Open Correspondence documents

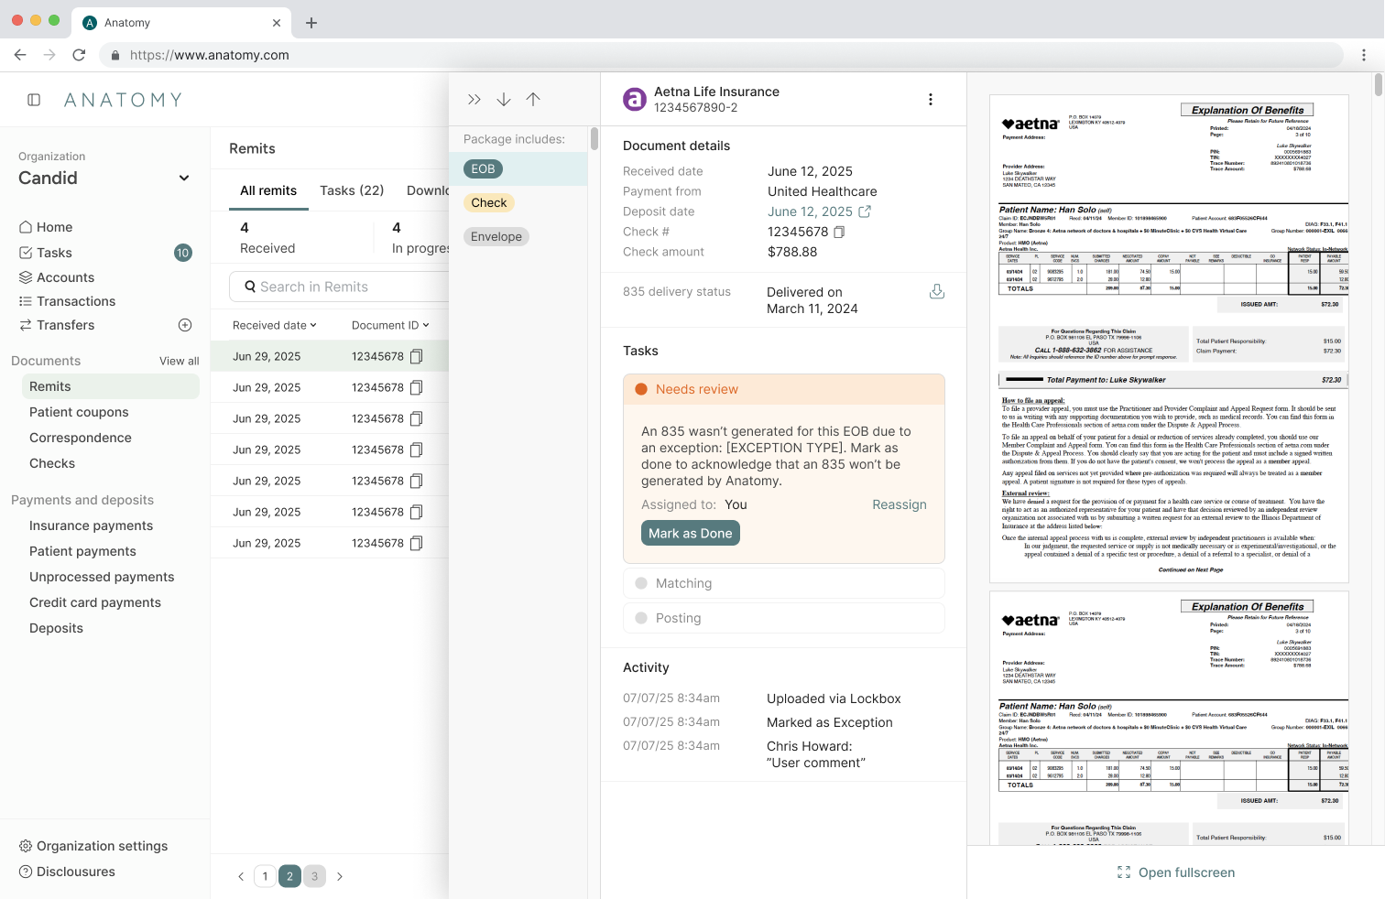81,438
